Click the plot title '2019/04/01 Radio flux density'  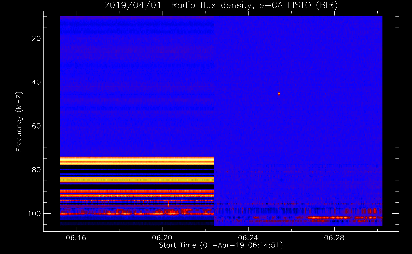coord(221,5)
